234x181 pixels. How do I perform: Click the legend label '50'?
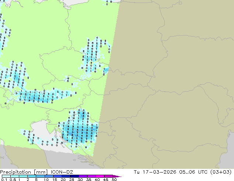pos(114,180)
